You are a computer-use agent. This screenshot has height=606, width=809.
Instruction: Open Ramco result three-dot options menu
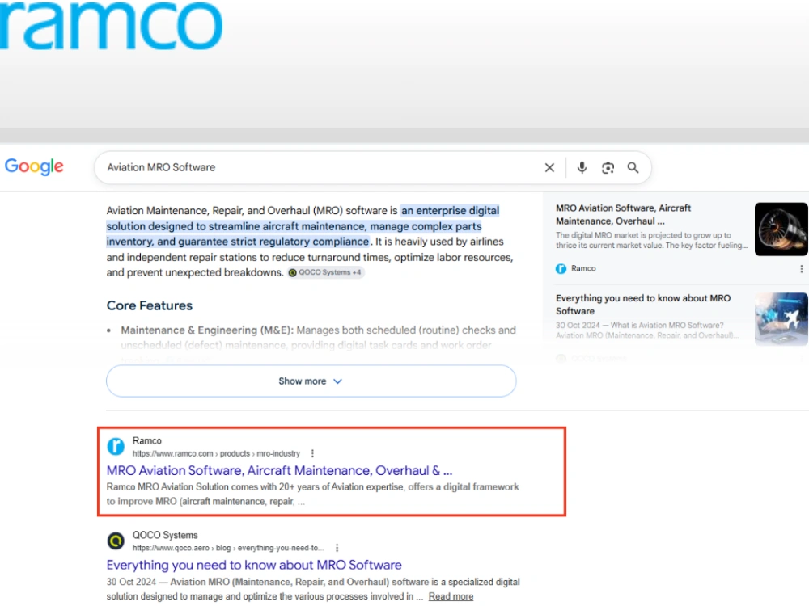tap(312, 453)
